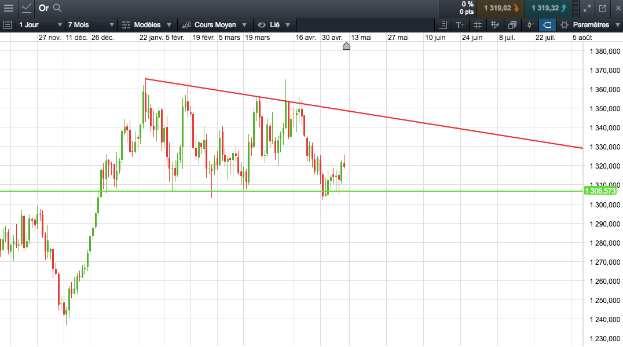Select the red descending trendline
This screenshot has height=347, width=623.
tap(364, 114)
